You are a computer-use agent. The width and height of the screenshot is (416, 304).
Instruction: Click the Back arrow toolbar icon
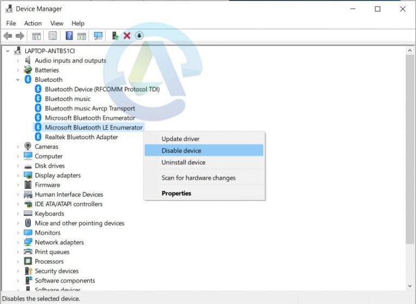(x=8, y=36)
